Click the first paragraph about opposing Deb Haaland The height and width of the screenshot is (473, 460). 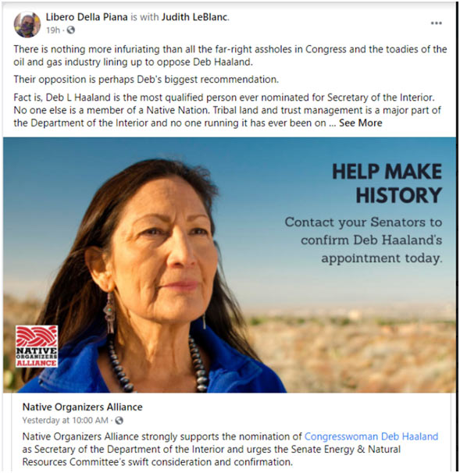[x=230, y=55]
